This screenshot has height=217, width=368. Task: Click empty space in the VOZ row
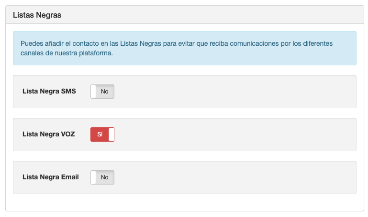(x=239, y=134)
